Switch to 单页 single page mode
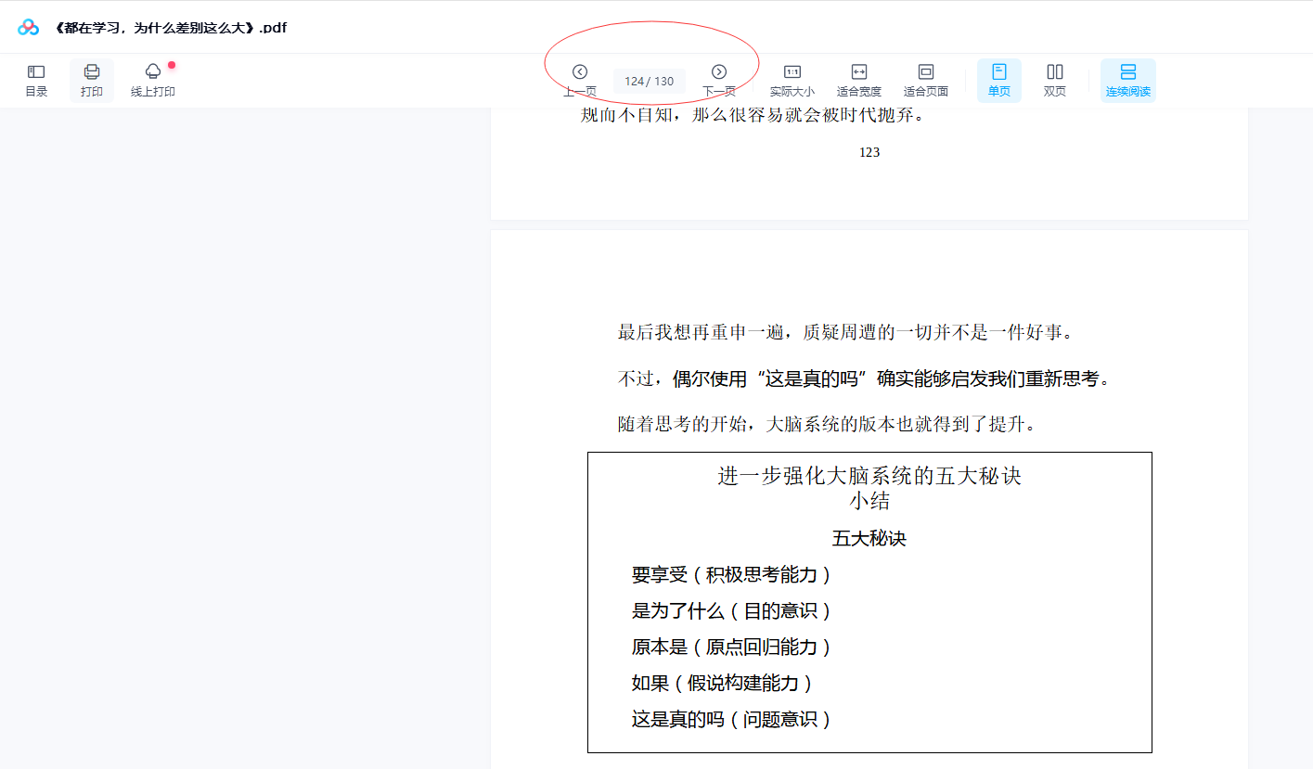This screenshot has width=1313, height=769. point(998,80)
